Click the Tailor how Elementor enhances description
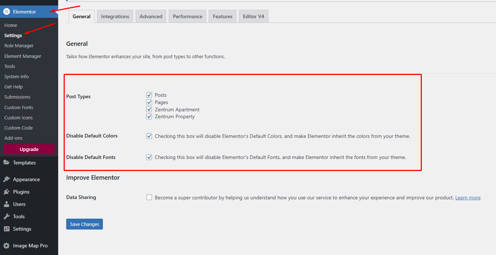This screenshot has height=255, width=496. 145,56
